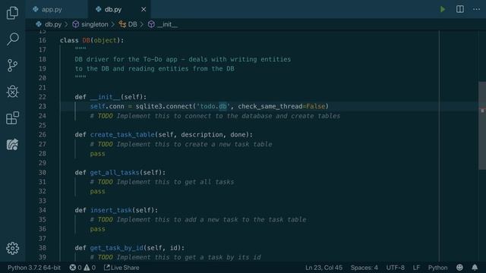The height and width of the screenshot is (273, 486).
Task: Click docstring line 'to the DB and reading entities'
Action: [131, 69]
